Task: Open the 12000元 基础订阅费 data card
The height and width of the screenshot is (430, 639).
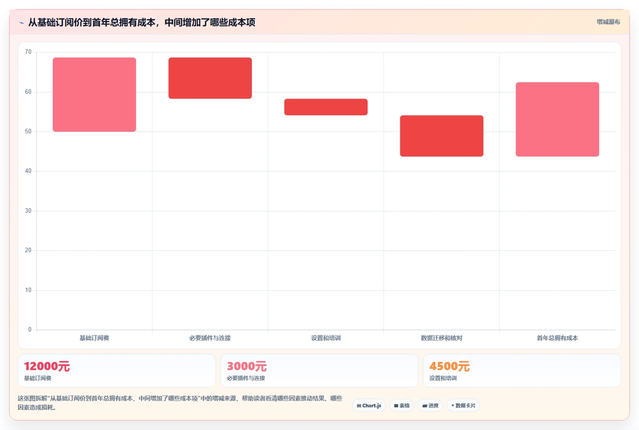Action: (117, 371)
